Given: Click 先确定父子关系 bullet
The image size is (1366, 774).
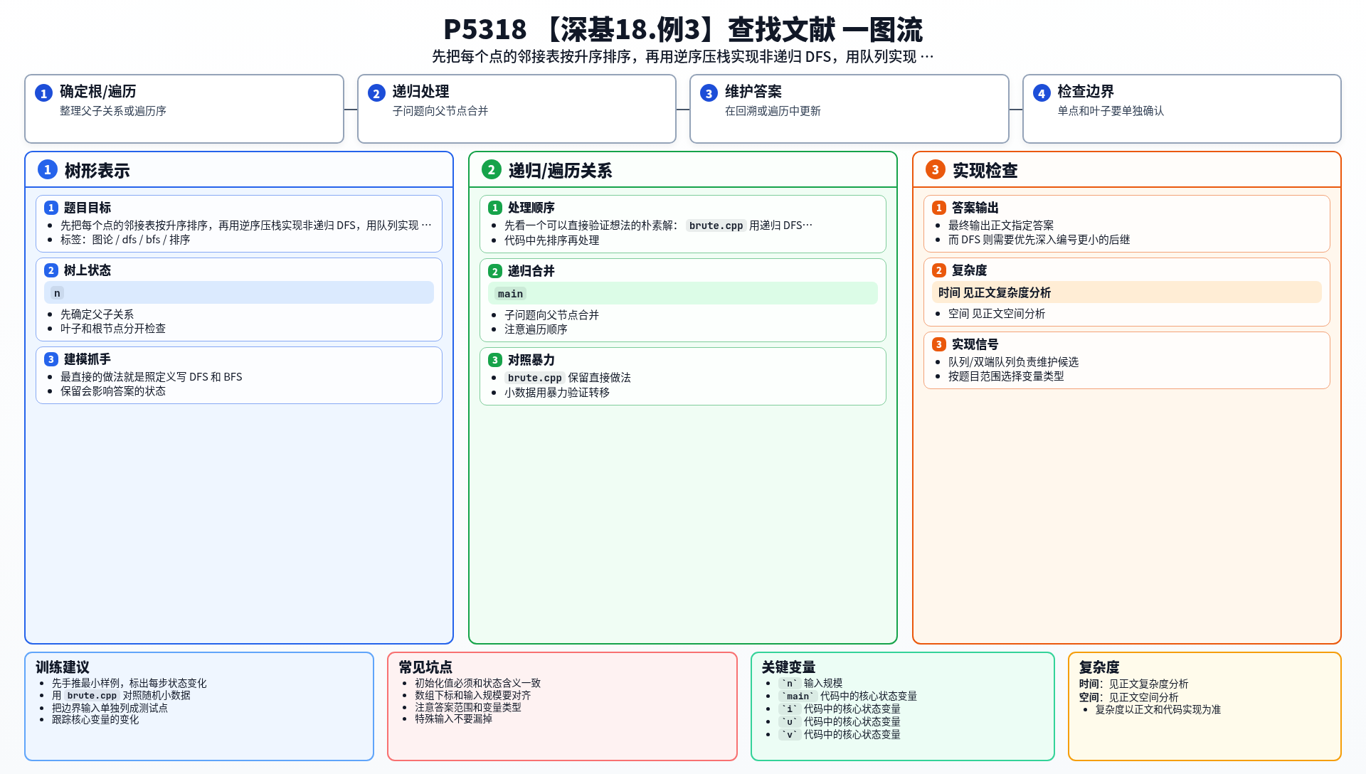Looking at the screenshot, I should tap(97, 314).
